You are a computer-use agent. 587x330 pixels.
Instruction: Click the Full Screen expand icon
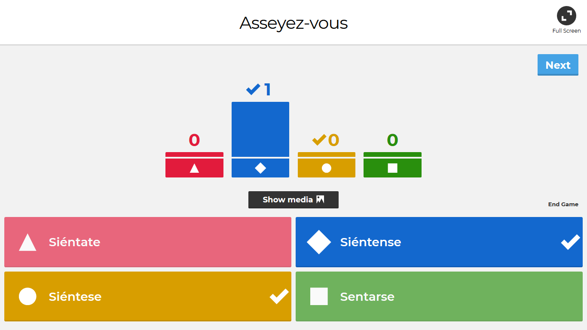point(566,16)
